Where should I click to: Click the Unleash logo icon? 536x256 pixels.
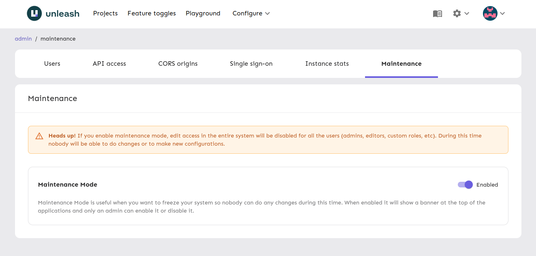click(x=33, y=13)
